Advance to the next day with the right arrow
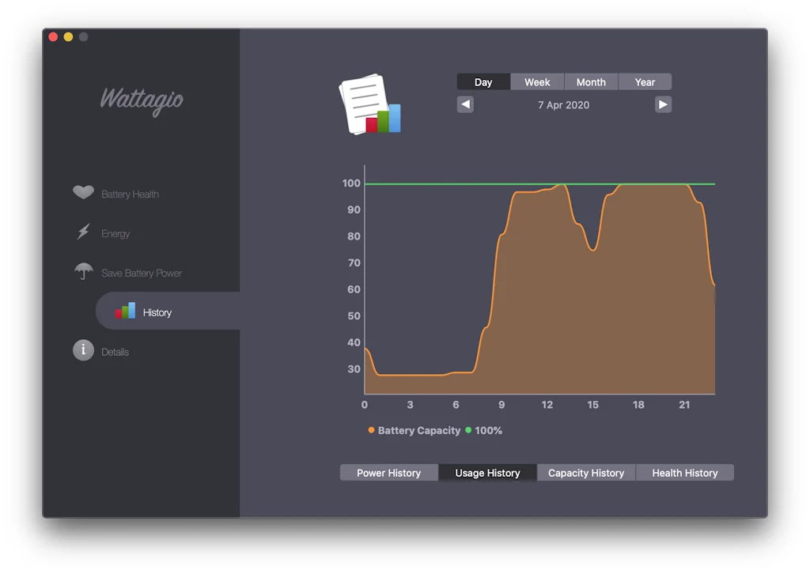This screenshot has height=574, width=810. [x=662, y=104]
